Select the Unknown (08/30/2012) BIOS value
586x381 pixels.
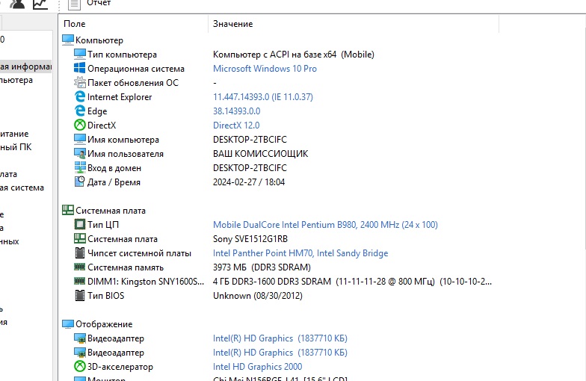pyautogui.click(x=257, y=296)
